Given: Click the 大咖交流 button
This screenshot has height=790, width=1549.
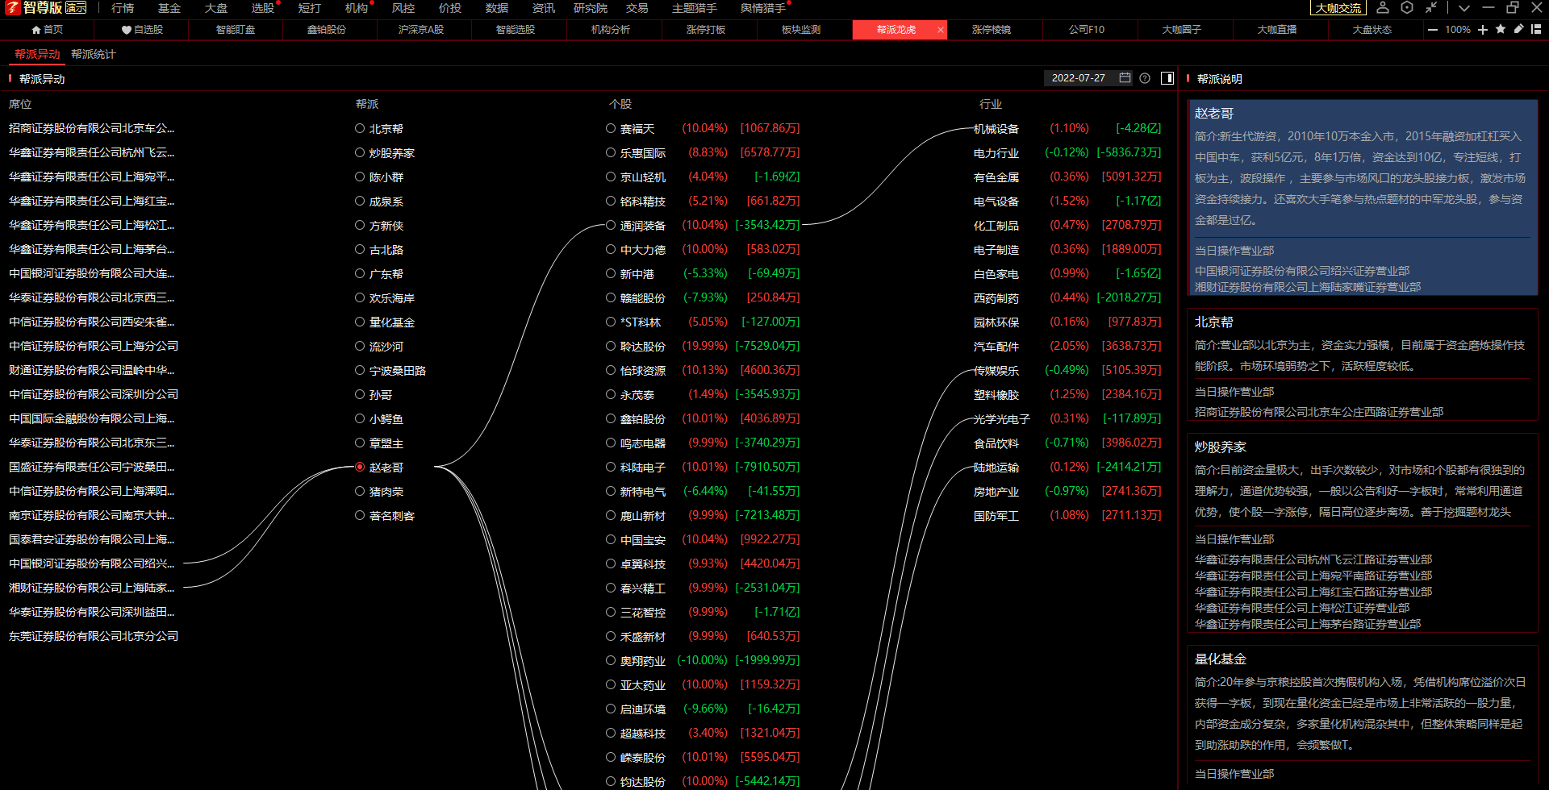Looking at the screenshot, I should pyautogui.click(x=1338, y=8).
